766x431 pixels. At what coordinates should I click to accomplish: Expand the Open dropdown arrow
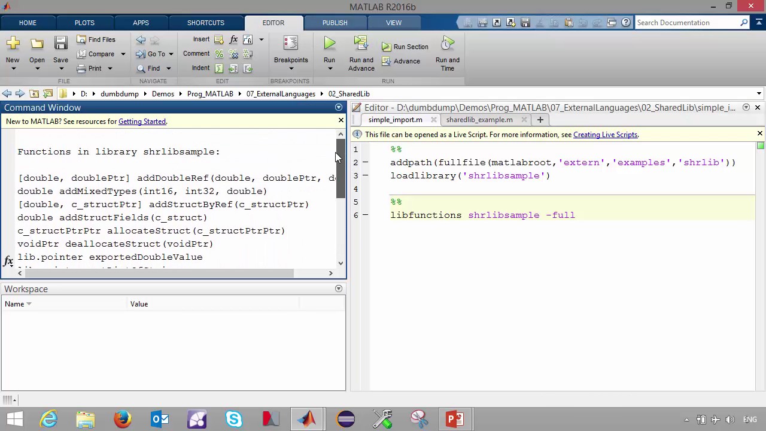click(x=37, y=69)
